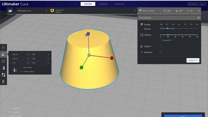Open the Marketplace
Viewport: 208px width, 117px height.
tap(193, 4)
